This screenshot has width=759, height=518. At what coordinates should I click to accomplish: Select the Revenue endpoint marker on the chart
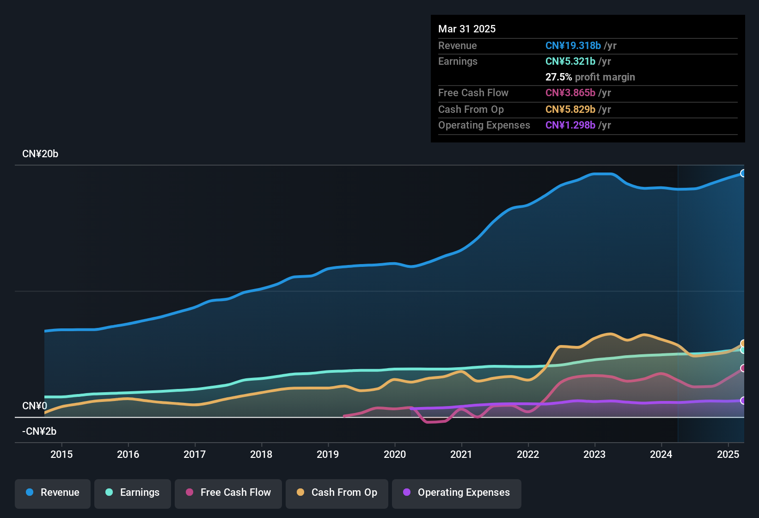(743, 173)
